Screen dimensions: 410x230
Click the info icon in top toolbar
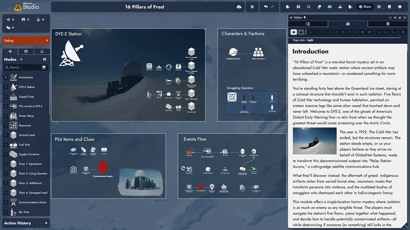point(400,7)
